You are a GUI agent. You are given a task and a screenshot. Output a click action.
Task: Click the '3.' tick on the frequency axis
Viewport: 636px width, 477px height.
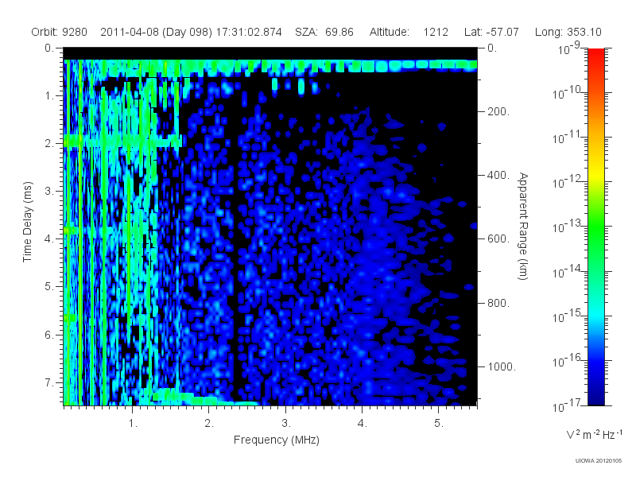tap(286, 424)
